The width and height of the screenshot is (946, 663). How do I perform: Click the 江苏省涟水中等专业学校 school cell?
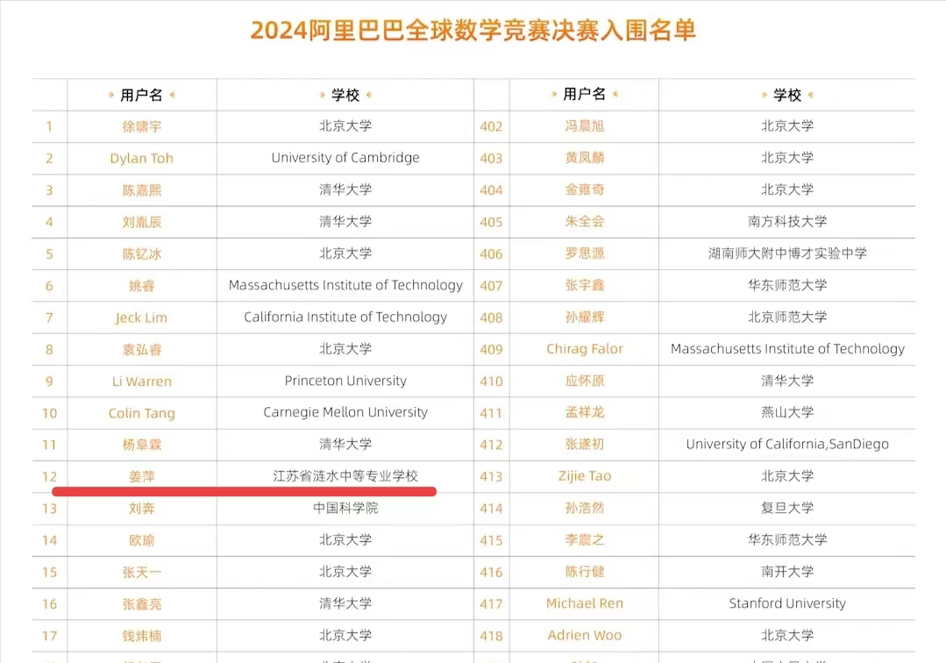(345, 476)
